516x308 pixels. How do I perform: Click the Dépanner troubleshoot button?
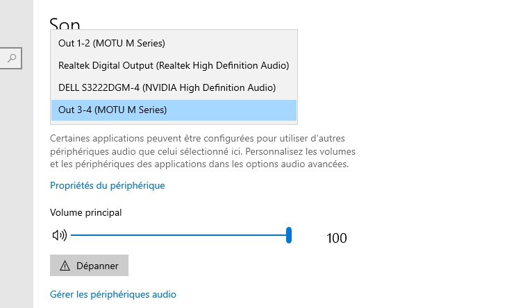[89, 265]
